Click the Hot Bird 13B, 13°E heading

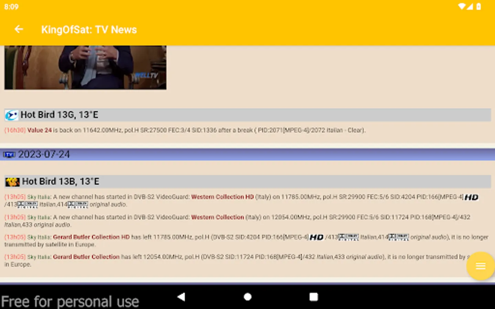(x=61, y=181)
